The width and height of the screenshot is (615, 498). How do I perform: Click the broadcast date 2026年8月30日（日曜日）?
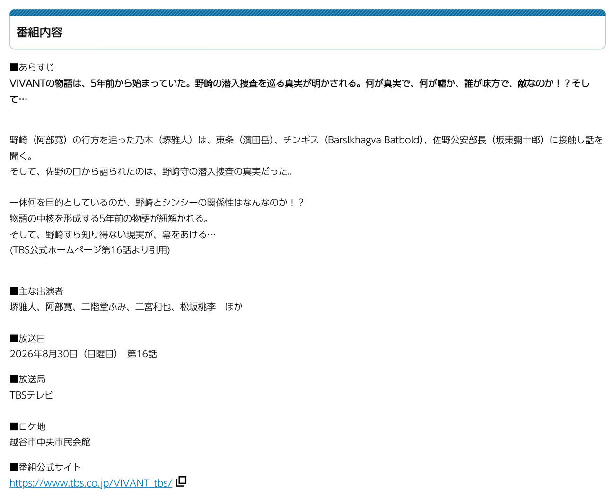(x=63, y=354)
